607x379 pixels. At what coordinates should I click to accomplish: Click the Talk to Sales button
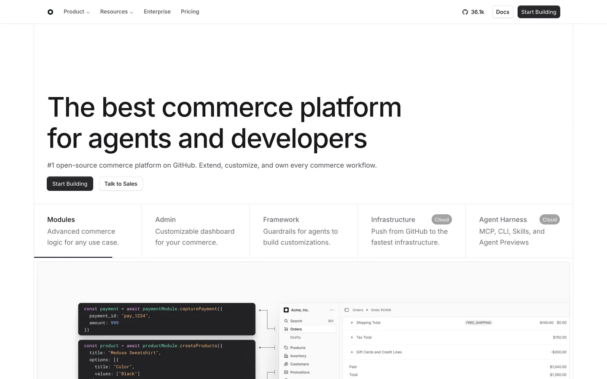click(121, 184)
